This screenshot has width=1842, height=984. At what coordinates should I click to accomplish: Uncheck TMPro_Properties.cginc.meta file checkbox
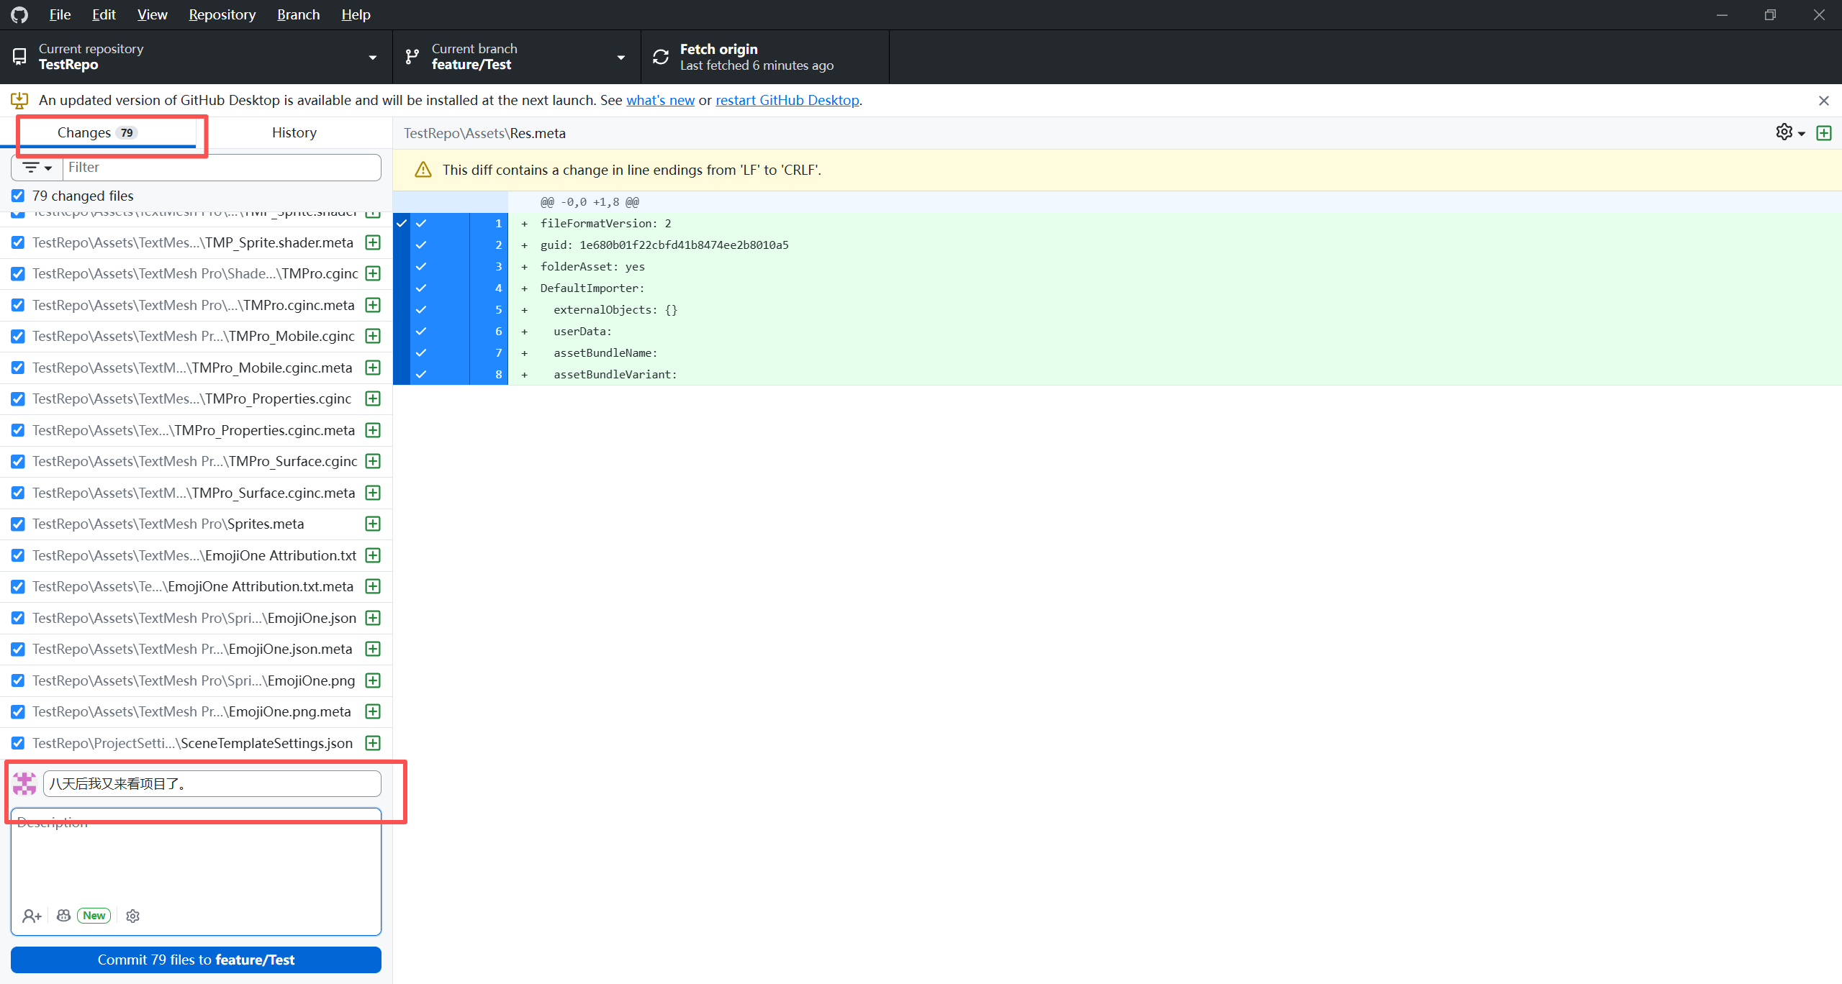(x=18, y=430)
